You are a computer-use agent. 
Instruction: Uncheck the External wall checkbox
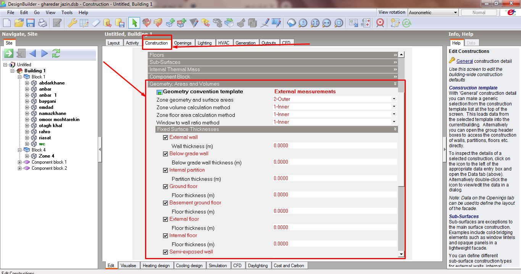pos(165,138)
